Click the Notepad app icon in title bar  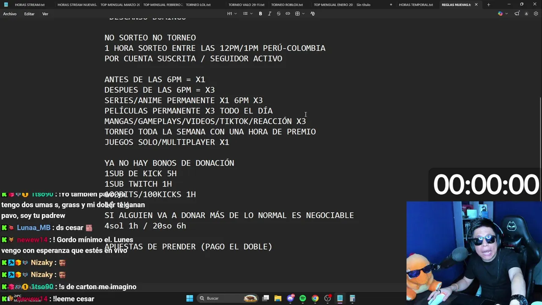[x=6, y=5]
